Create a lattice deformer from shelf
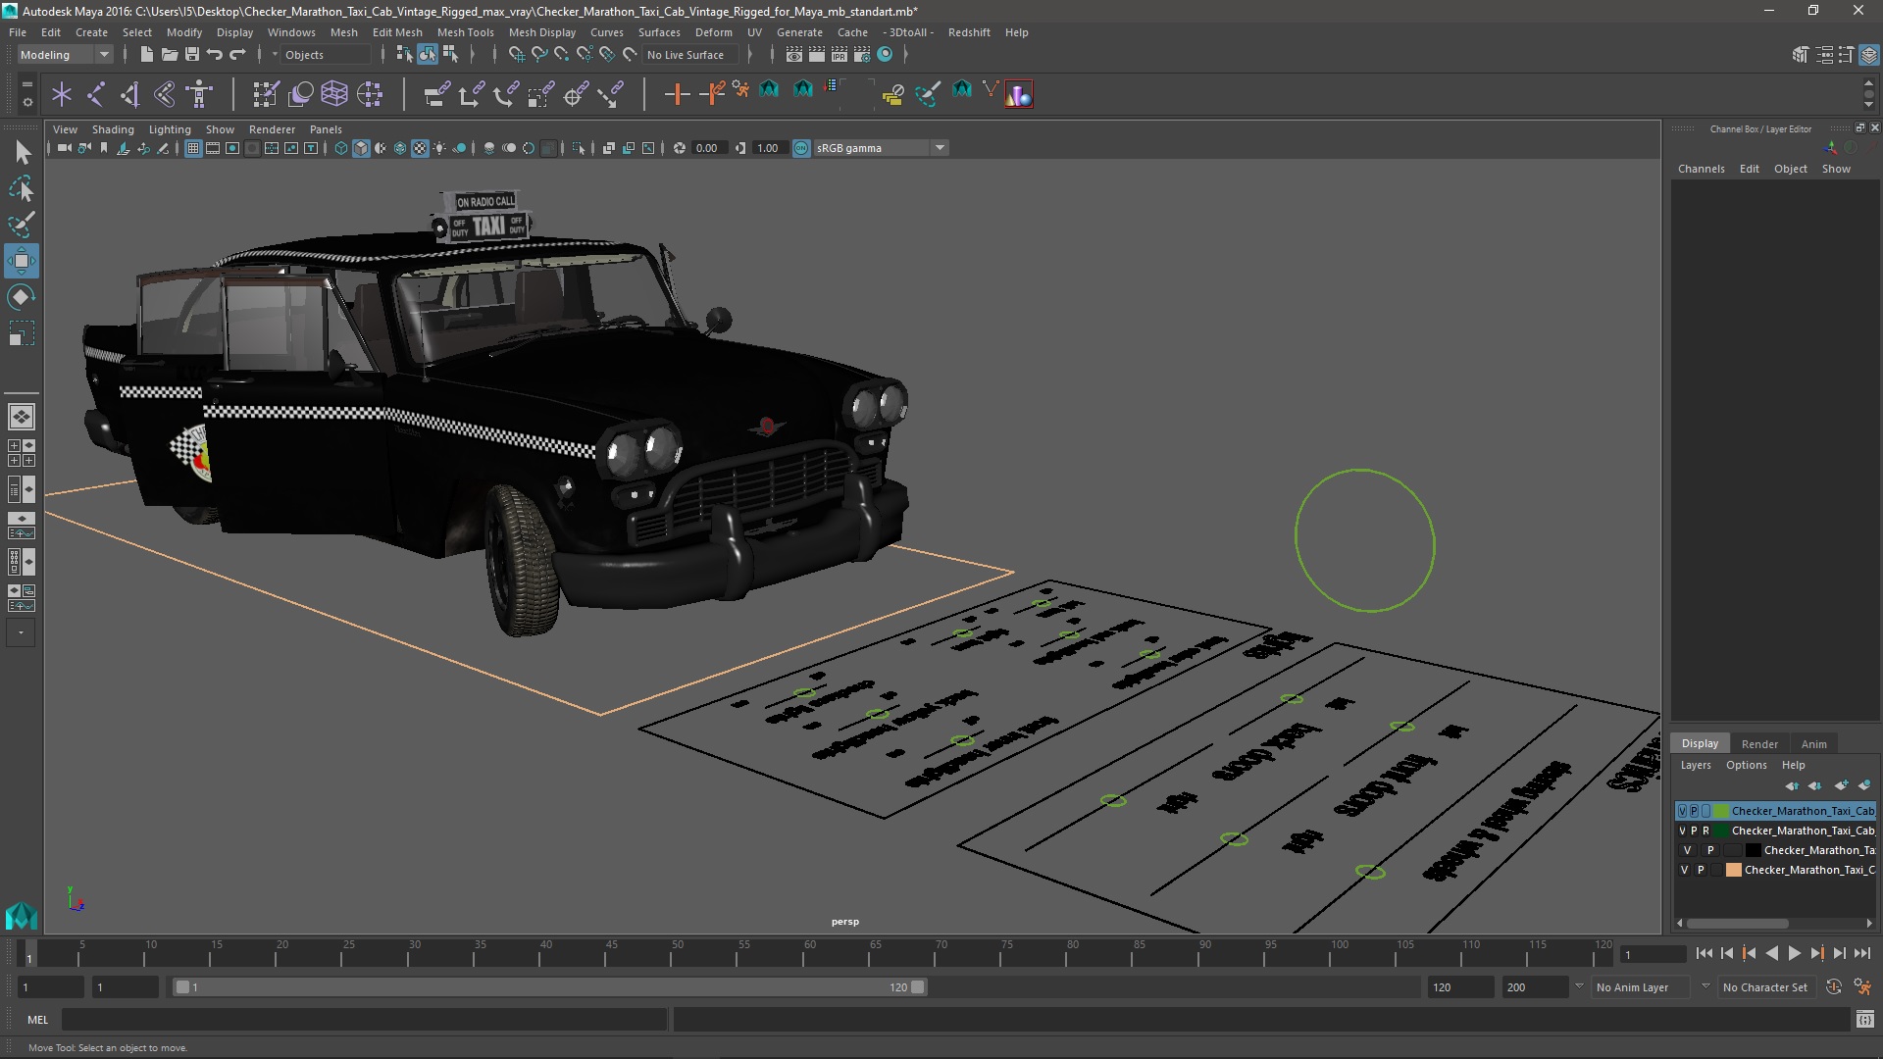Image resolution: width=1883 pixels, height=1059 pixels. (x=334, y=94)
